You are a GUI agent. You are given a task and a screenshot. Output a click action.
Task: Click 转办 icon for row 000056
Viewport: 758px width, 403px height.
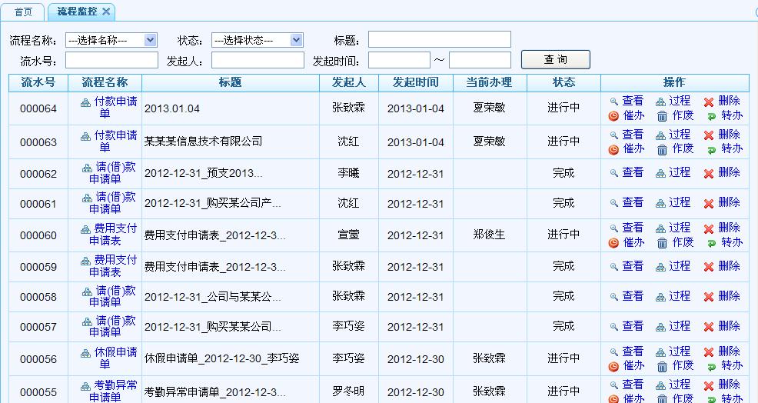(711, 367)
